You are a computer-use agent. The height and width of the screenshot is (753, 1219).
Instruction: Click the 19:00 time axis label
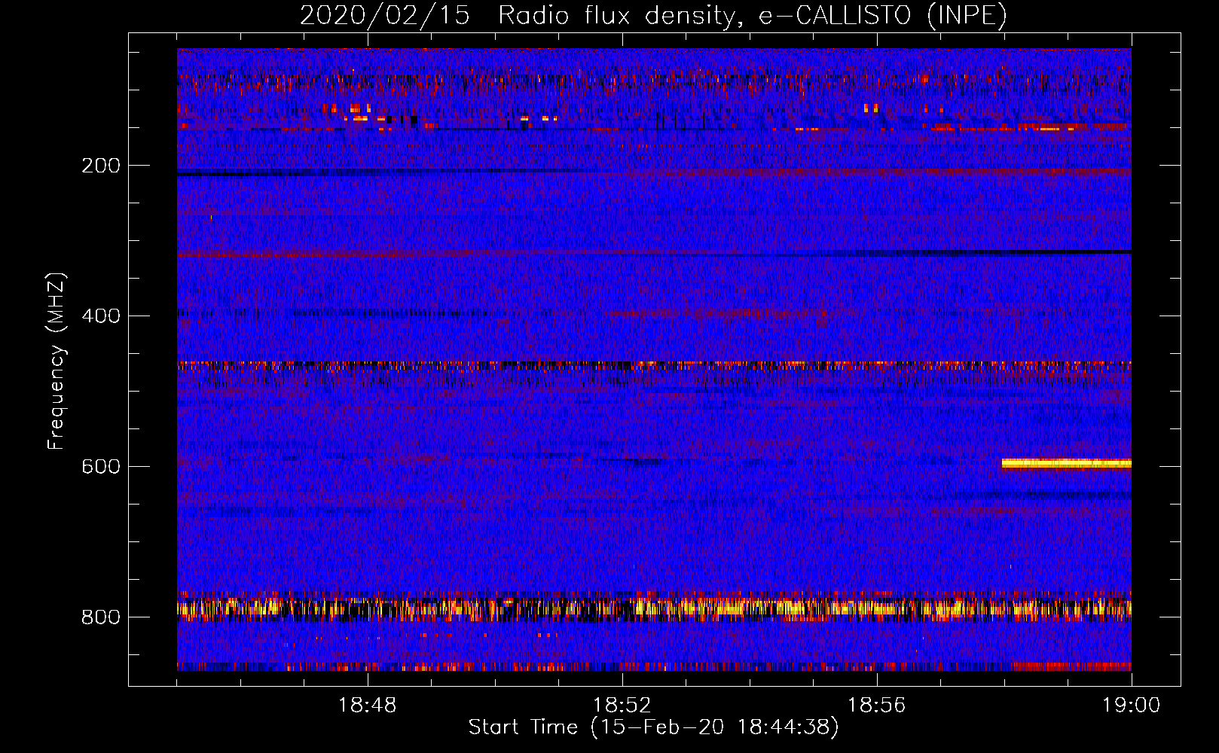(1131, 706)
